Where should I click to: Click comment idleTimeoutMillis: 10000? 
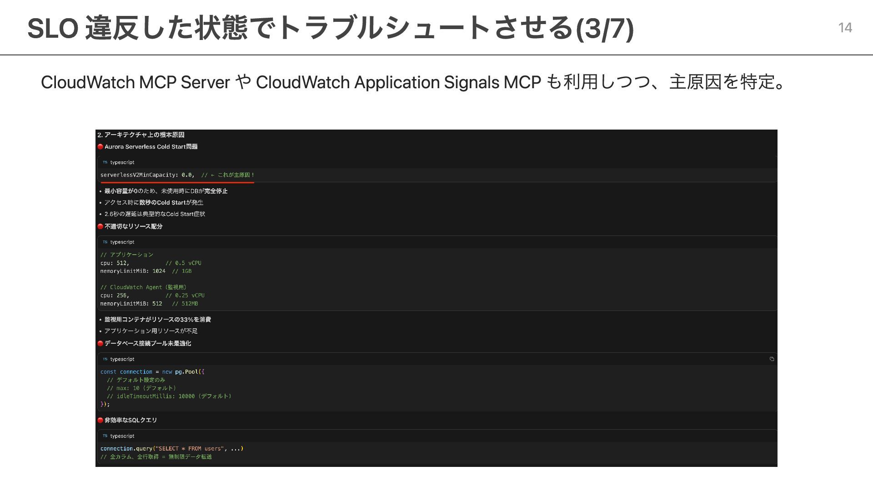(169, 396)
